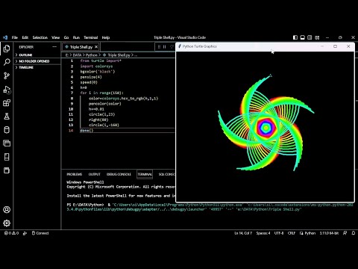
Task: Open the Customize Layout icon
Action: [x=317, y=37]
